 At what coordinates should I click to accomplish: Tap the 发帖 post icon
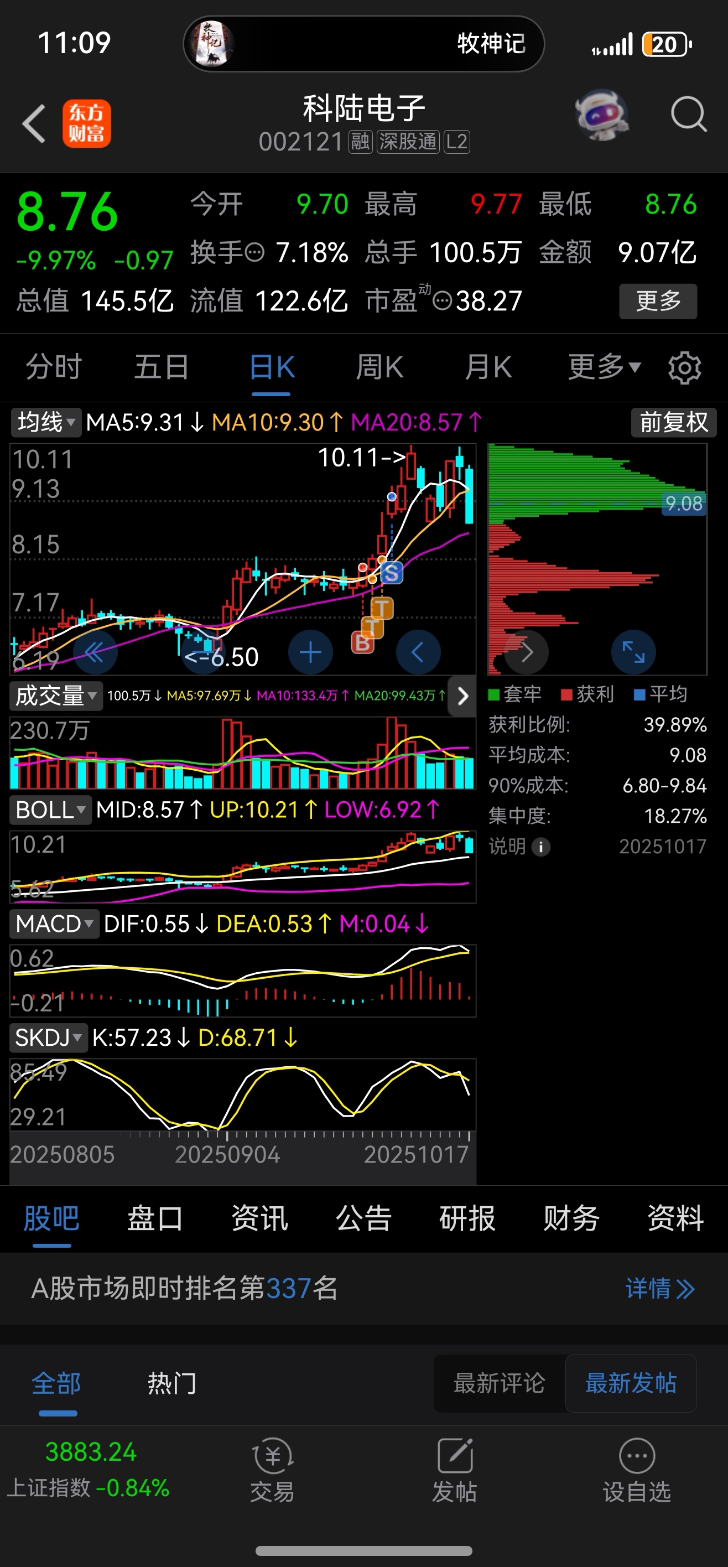pyautogui.click(x=454, y=1470)
